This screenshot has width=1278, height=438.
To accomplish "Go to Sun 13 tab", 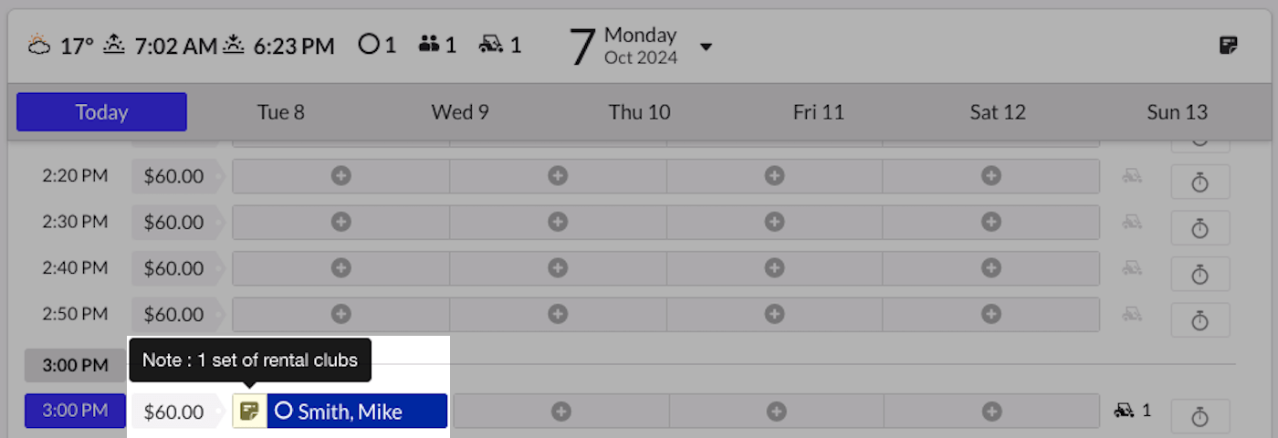I will point(1178,112).
